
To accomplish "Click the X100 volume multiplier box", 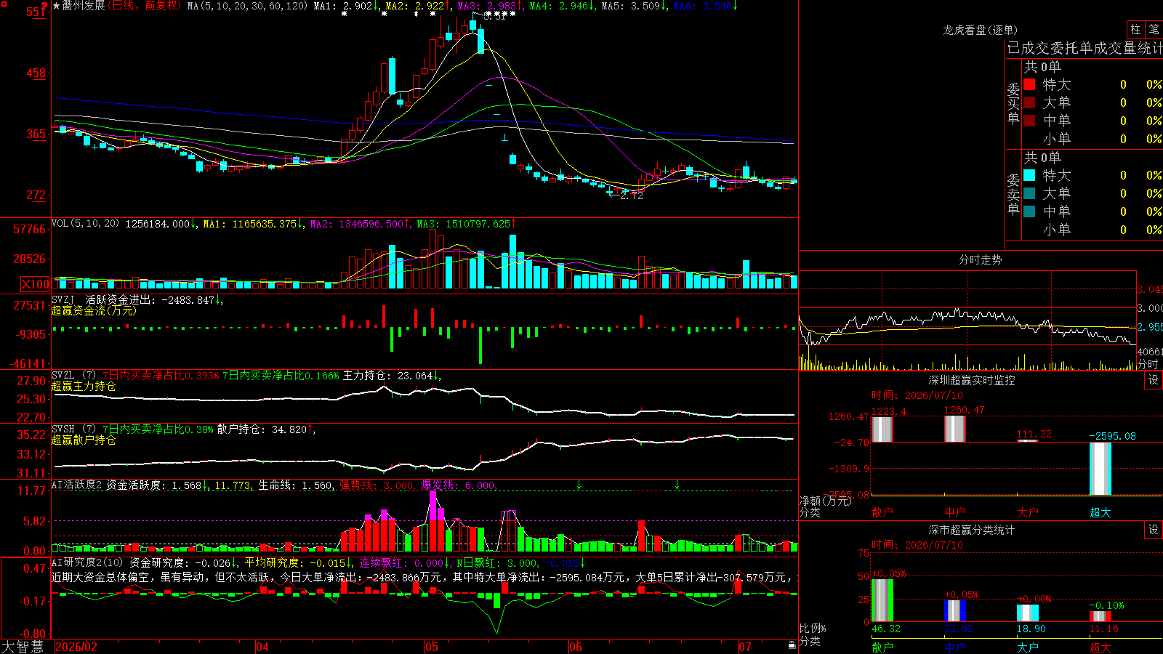I will pyautogui.click(x=36, y=284).
